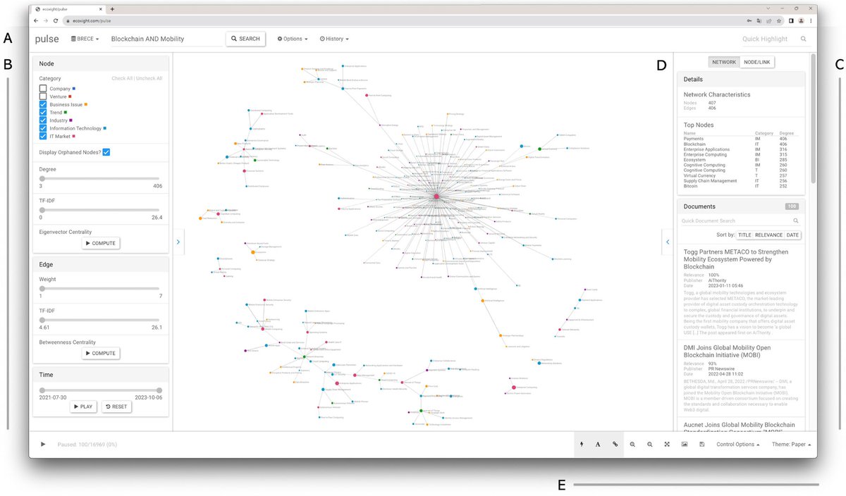
Task: Click the node TF-IDF slider handle
Action: (42, 210)
